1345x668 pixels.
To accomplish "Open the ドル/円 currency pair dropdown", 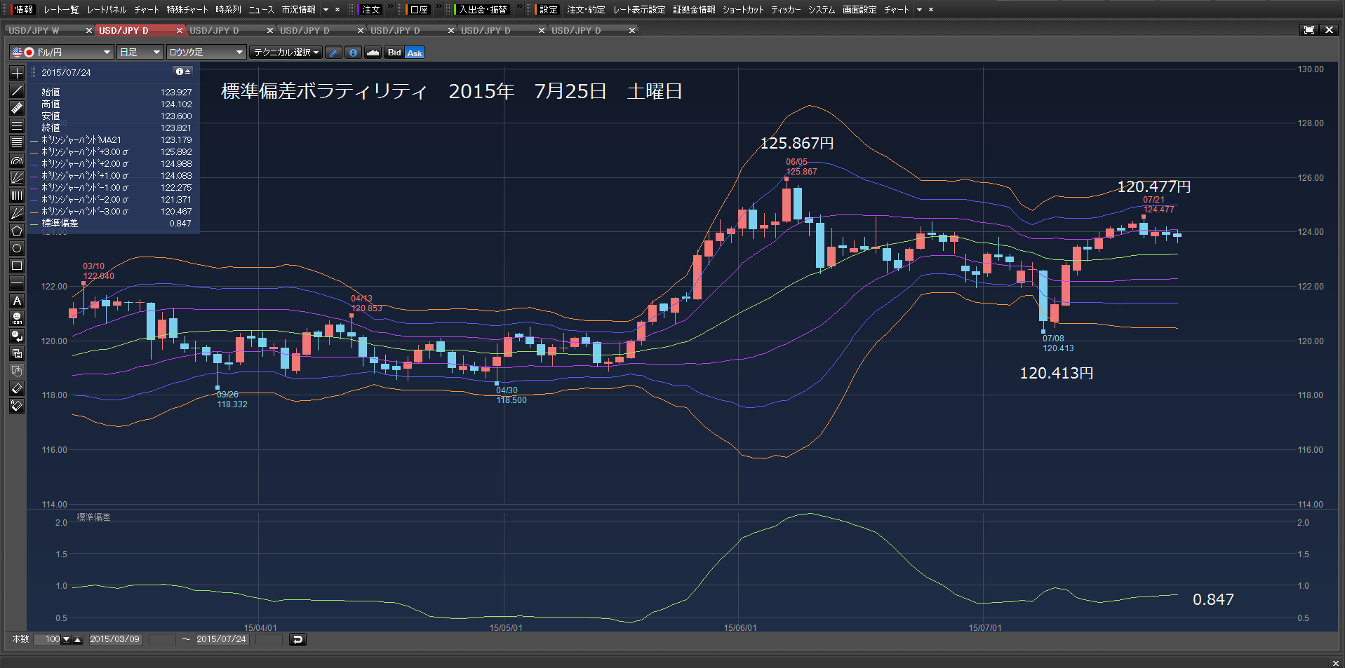I will point(62,53).
